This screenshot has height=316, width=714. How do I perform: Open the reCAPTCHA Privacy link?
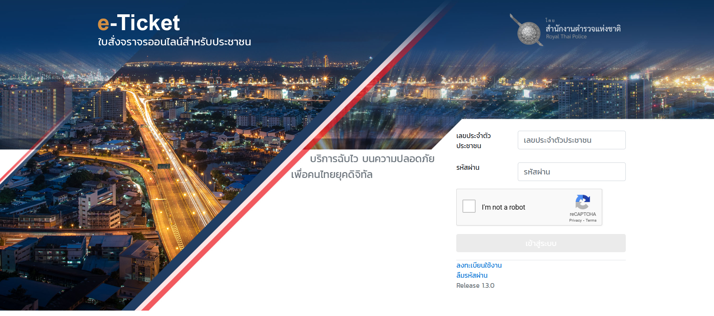tap(575, 220)
